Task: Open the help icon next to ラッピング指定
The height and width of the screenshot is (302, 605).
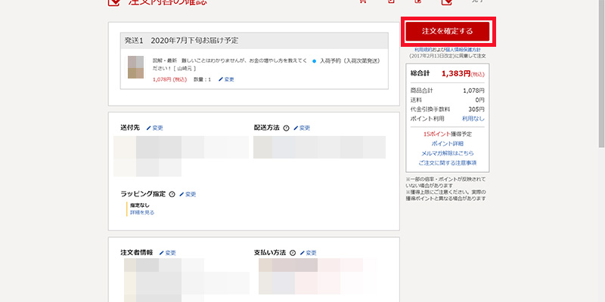Action: [x=172, y=195]
